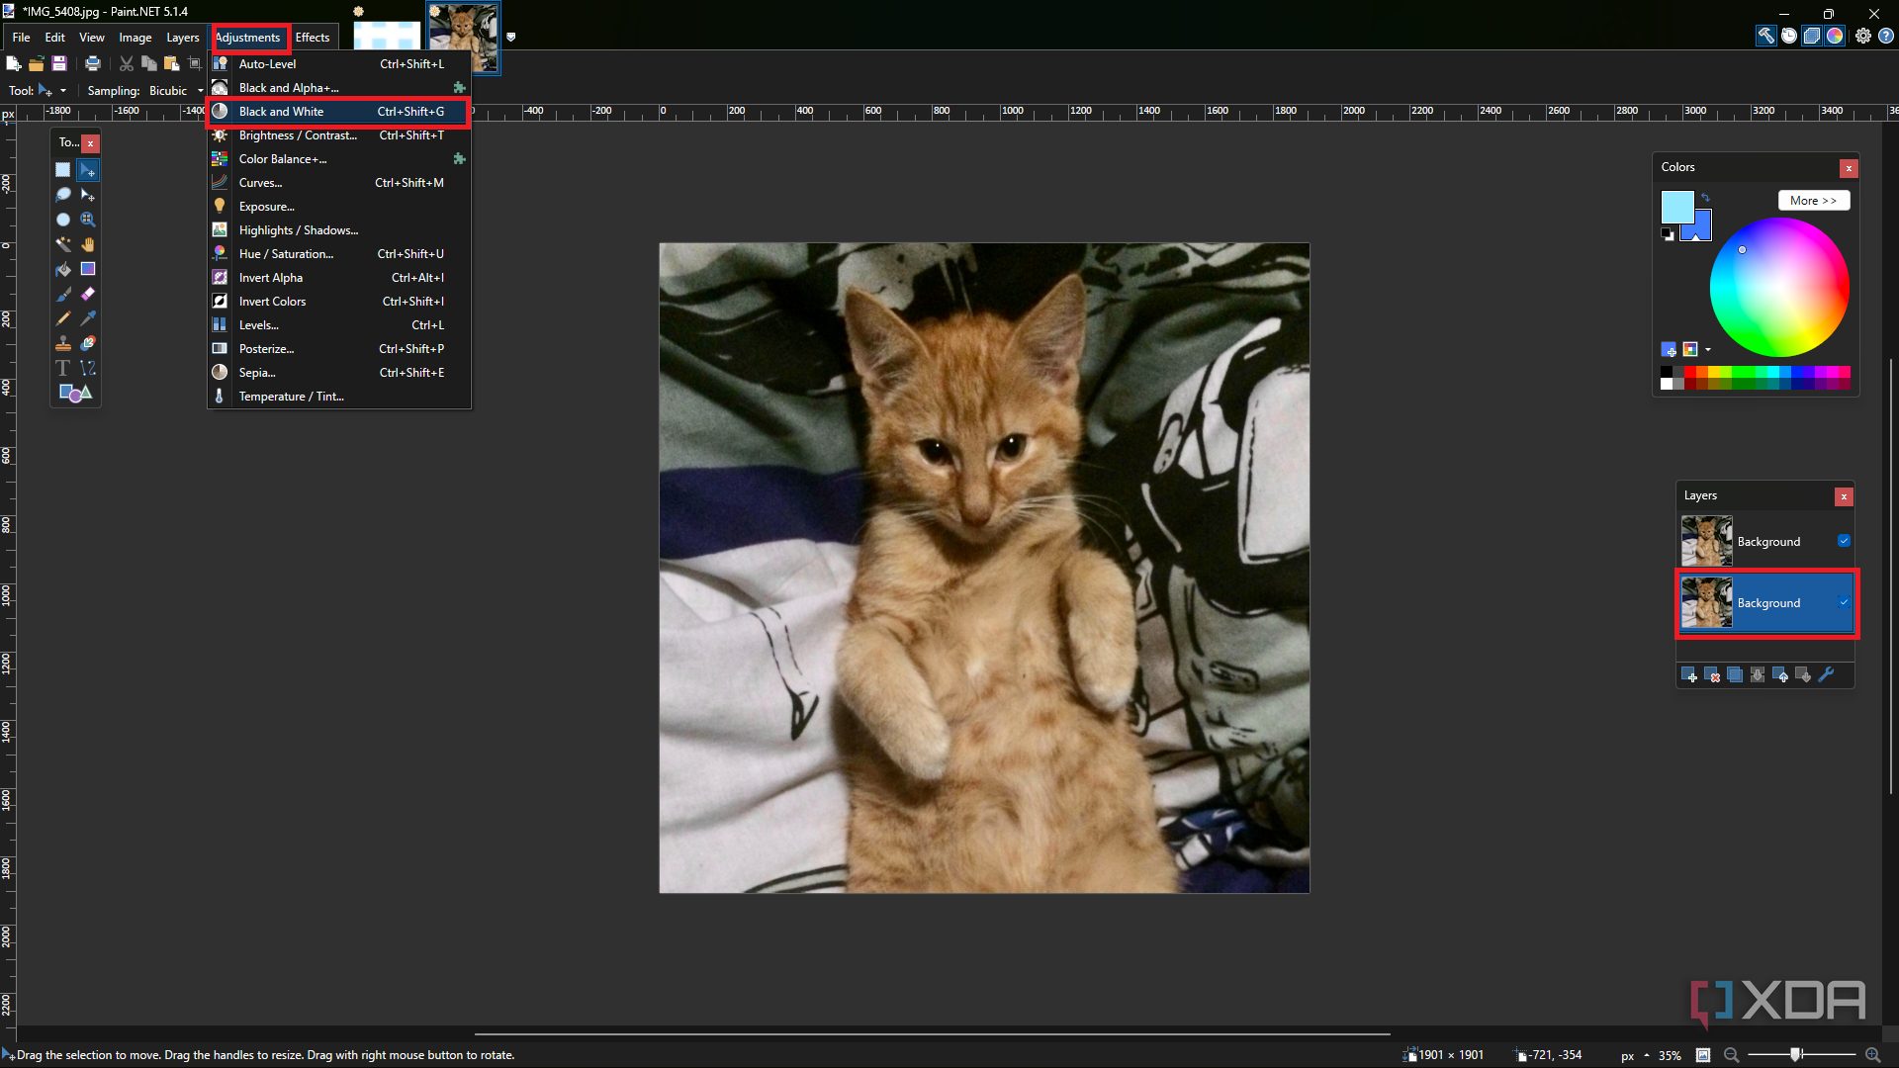This screenshot has height=1068, width=1899.
Task: Select the Zoom tool in Tools panel
Action: pos(88,220)
